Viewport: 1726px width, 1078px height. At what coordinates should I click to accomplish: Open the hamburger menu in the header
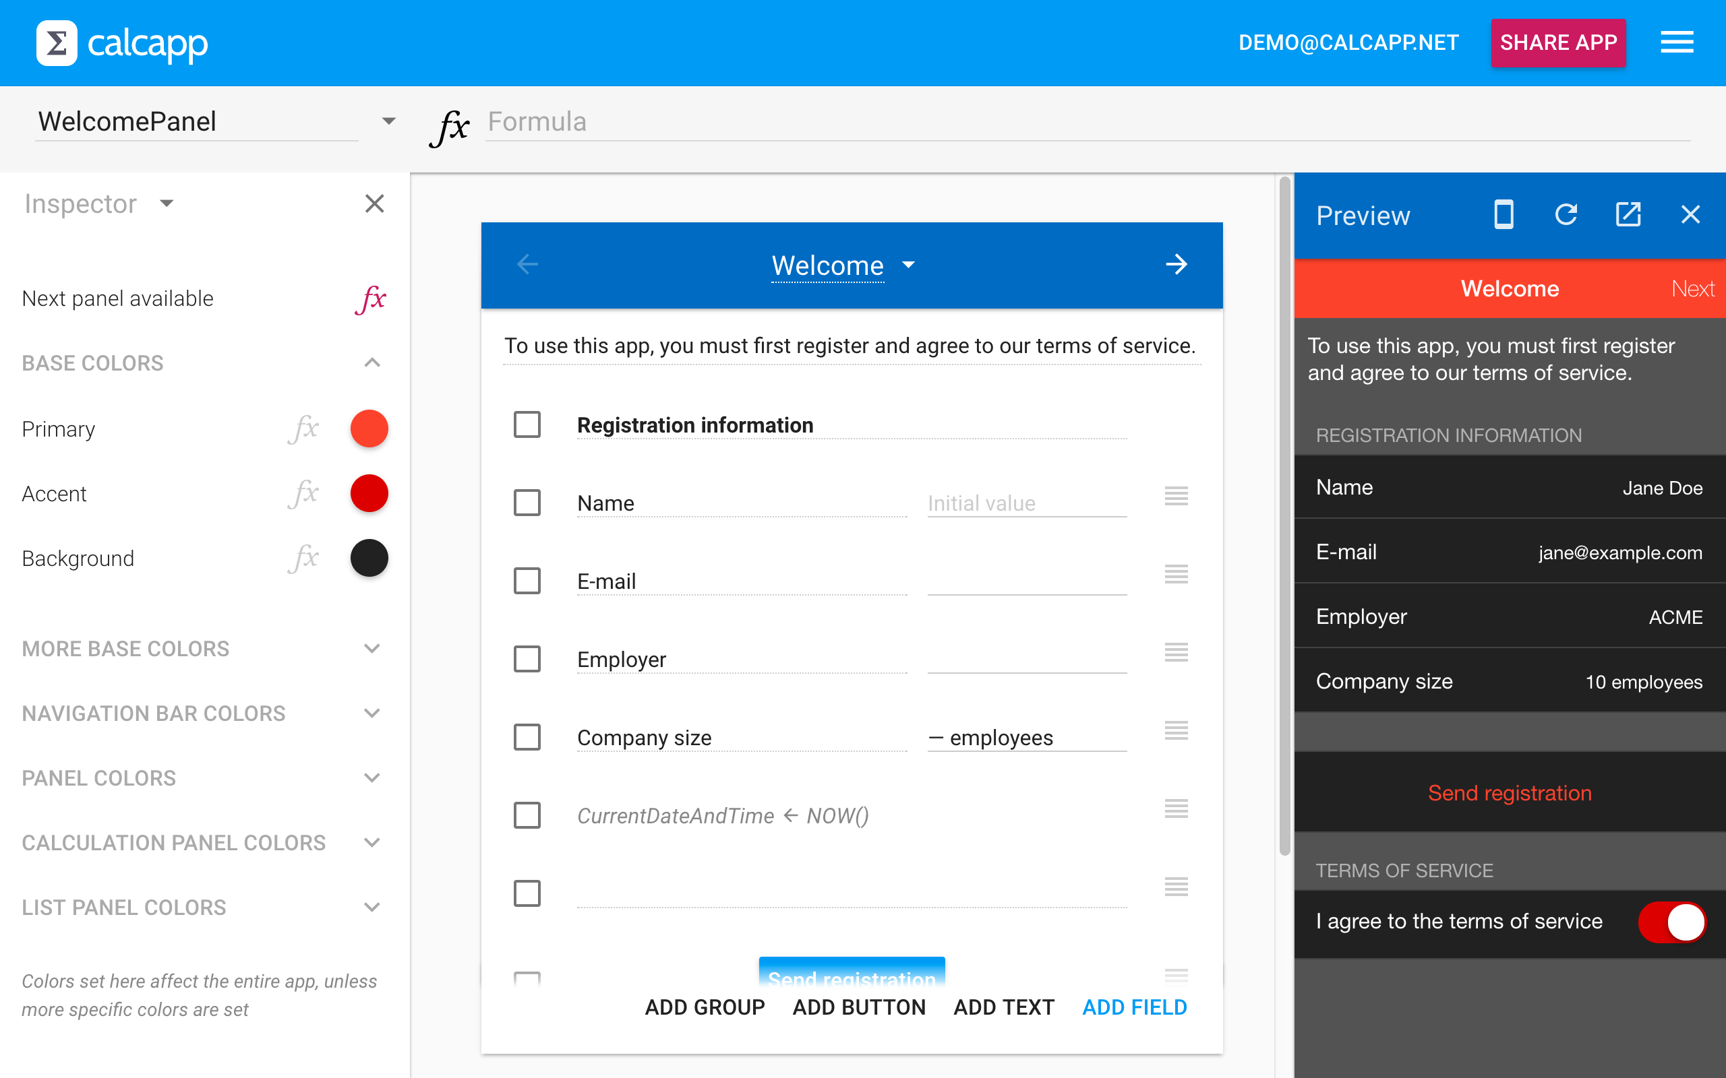(1676, 42)
